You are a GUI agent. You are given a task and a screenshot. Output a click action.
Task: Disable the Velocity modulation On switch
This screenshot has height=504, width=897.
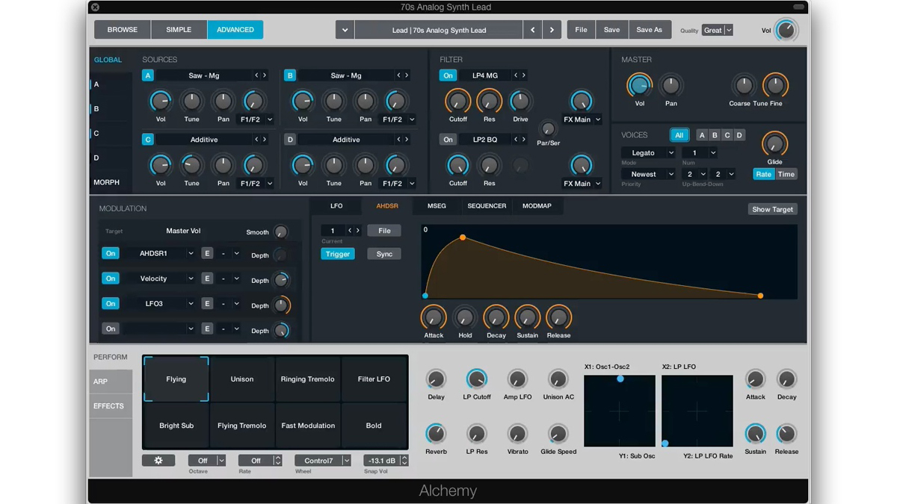[111, 279]
